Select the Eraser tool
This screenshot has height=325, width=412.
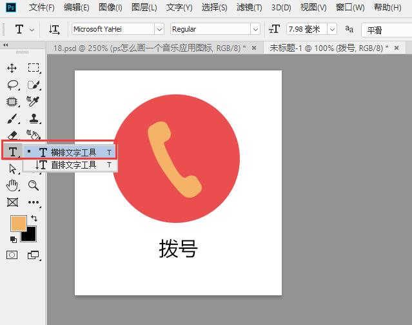point(12,135)
